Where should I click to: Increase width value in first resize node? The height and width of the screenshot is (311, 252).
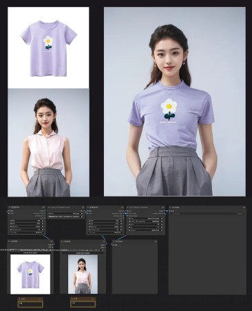pyautogui.click(x=43, y=221)
